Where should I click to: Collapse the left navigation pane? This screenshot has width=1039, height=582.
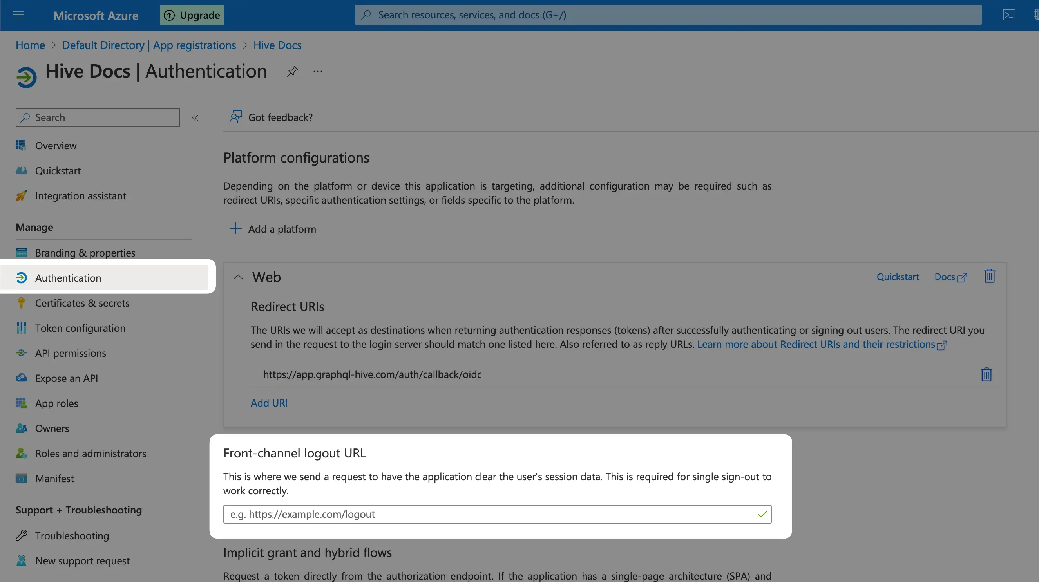pos(195,117)
